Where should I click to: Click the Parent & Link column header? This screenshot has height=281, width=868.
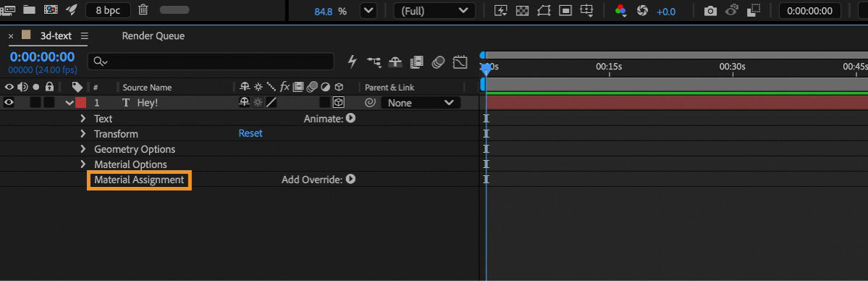389,88
